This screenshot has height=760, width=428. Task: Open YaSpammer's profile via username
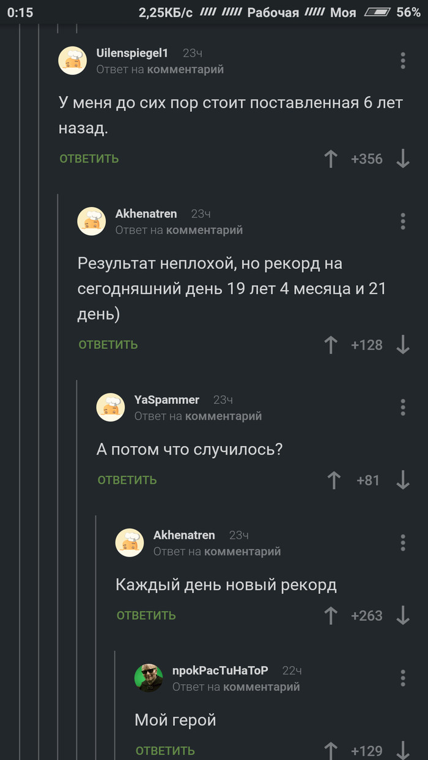167,400
